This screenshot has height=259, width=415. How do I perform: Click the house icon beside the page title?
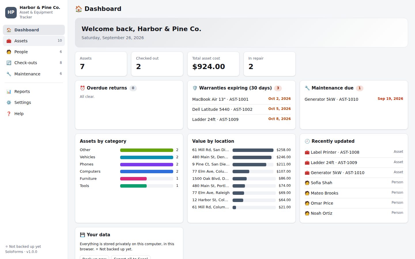(x=78, y=9)
